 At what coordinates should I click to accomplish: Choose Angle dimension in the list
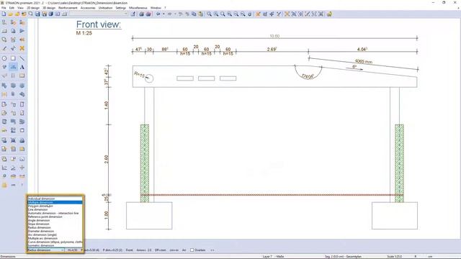pyautogui.click(x=55, y=220)
